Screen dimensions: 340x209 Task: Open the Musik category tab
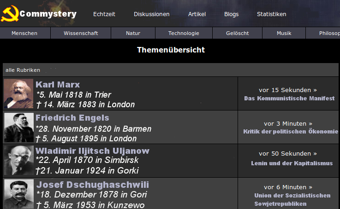(x=284, y=33)
